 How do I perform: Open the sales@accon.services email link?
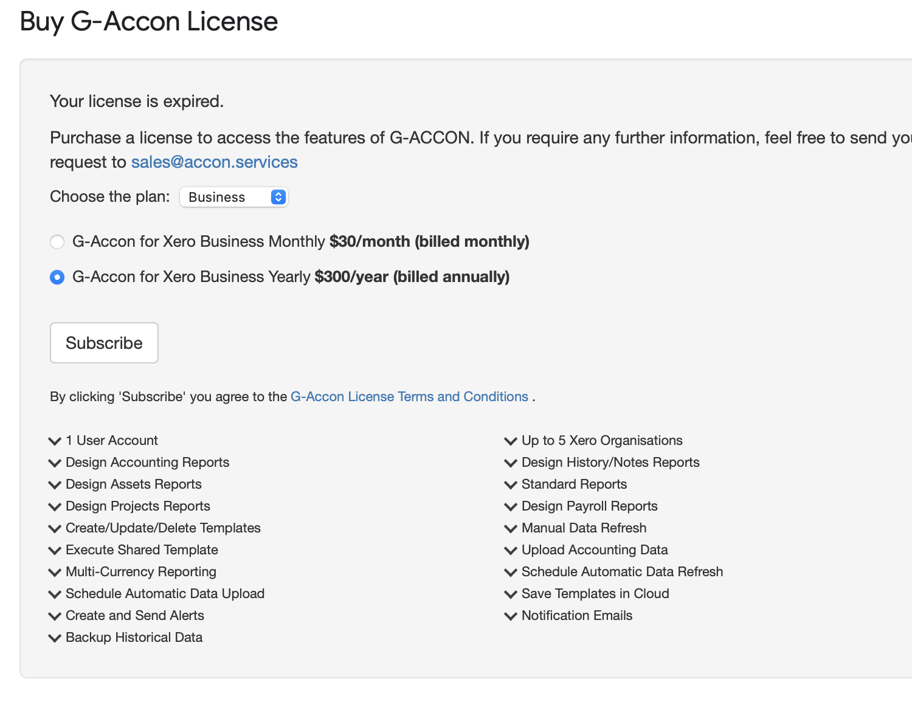coord(214,162)
